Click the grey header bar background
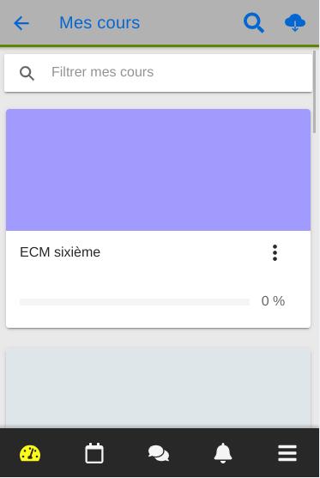 (x=189, y=23)
